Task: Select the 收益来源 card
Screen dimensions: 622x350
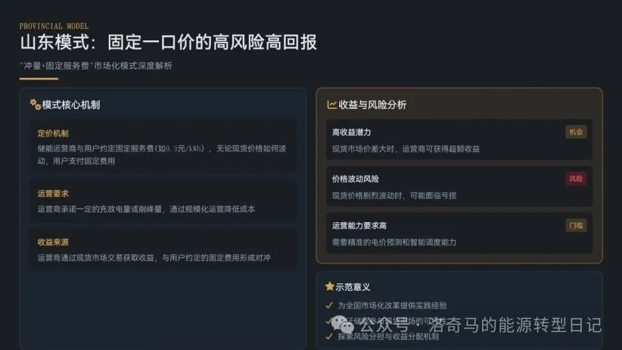Action: pos(164,250)
